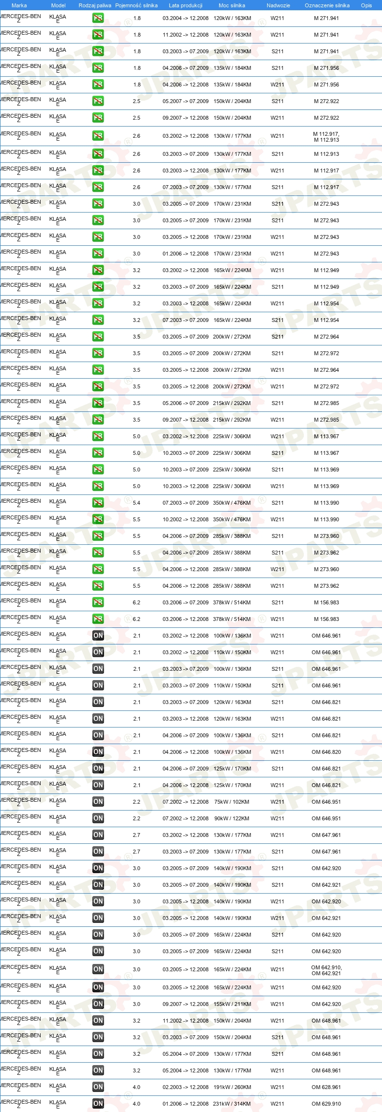This screenshot has height=1112, width=382.
Task: Click petrol icon for 3.2 W211 M 112.949
Action: (98, 270)
